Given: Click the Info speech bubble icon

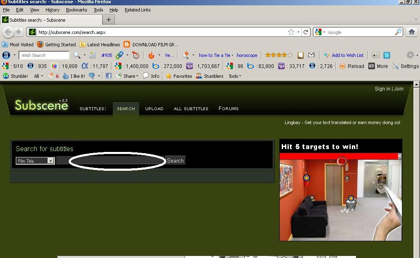Looking at the screenshot, I should coord(146,76).
